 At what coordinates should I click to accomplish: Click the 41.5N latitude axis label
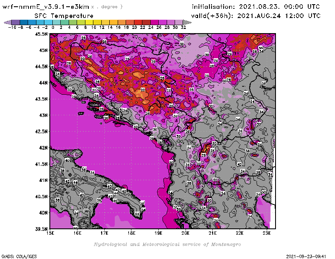pos(41,164)
